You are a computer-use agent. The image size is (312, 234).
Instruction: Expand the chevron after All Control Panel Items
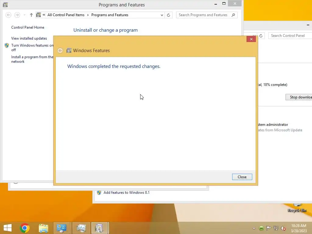point(88,15)
